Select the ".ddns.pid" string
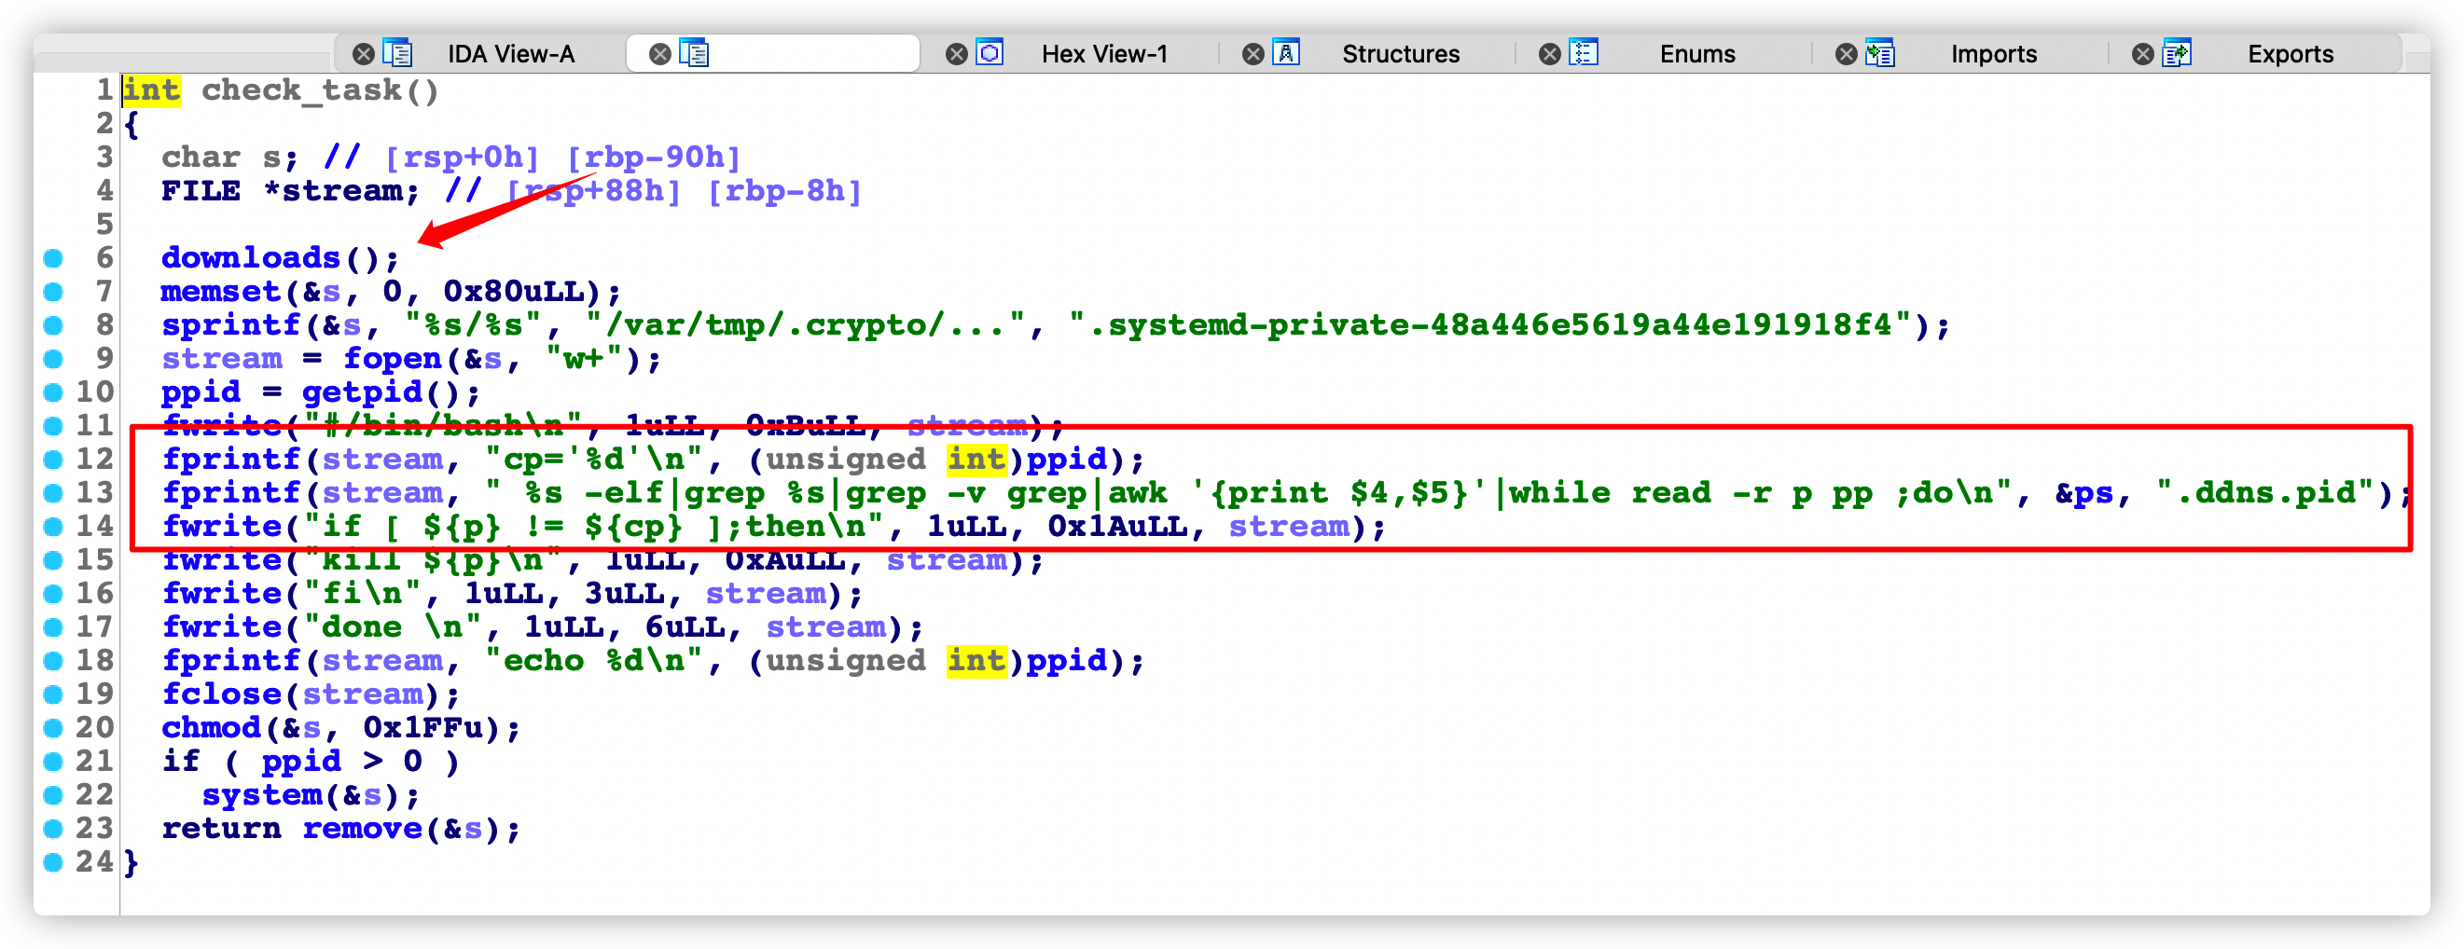 click(2265, 493)
